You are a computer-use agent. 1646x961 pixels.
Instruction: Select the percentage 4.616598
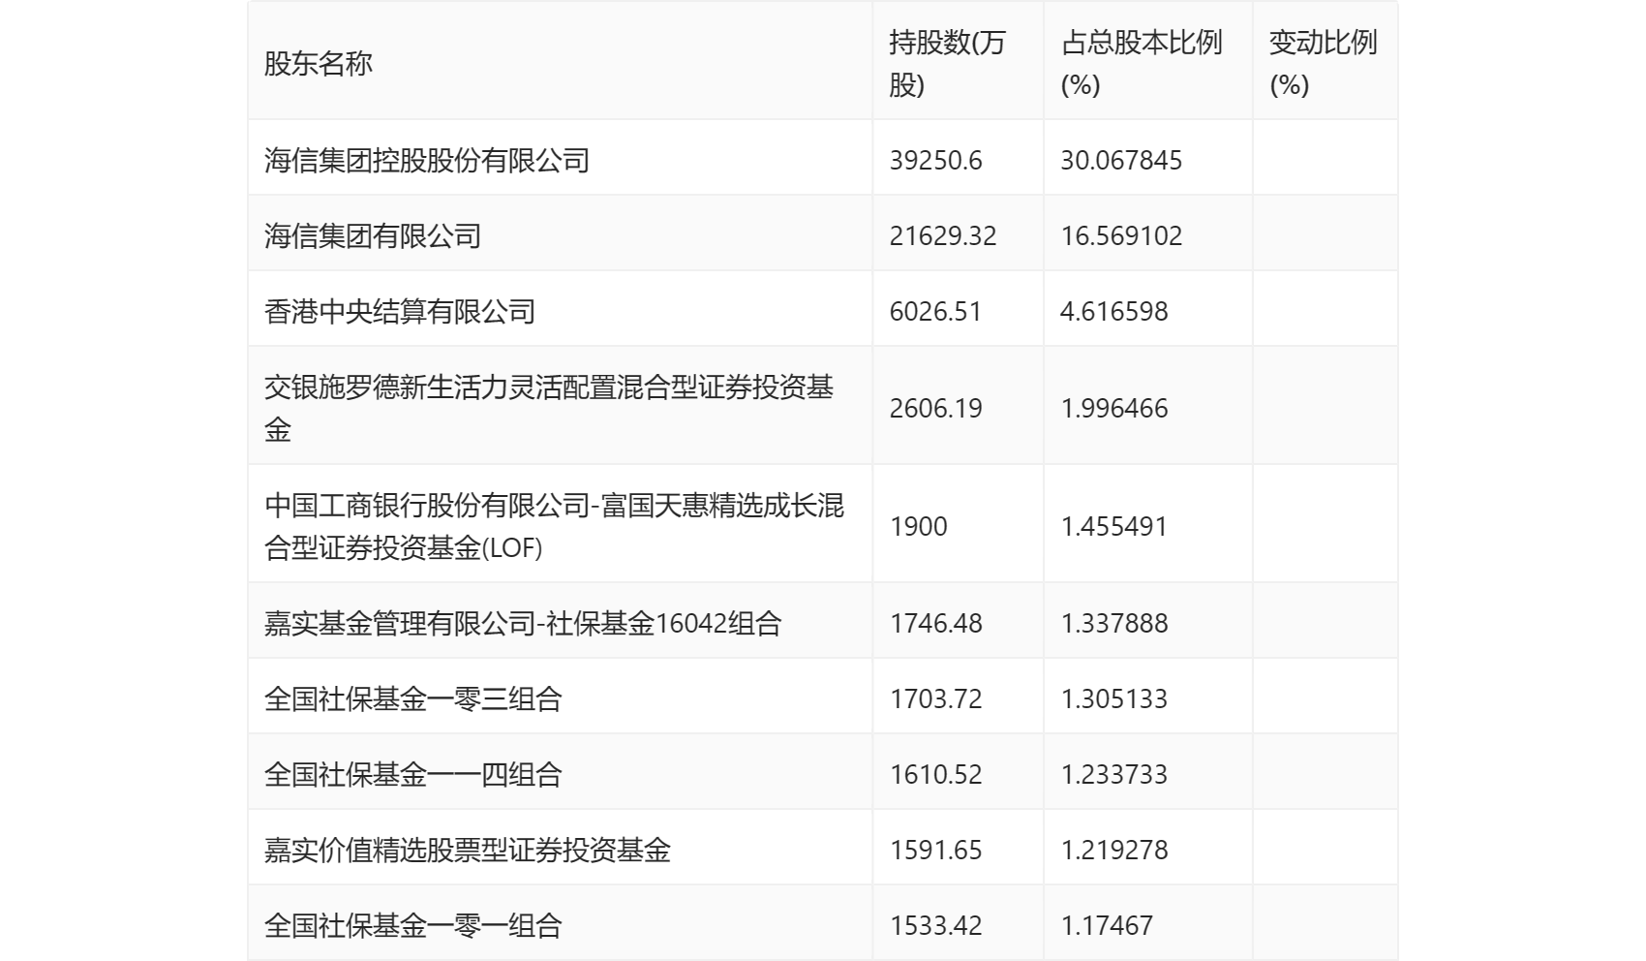click(1114, 311)
